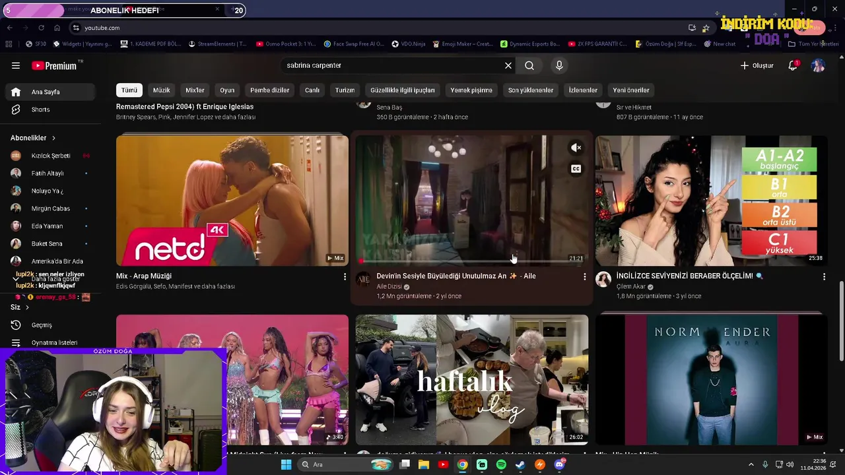Open the VDO.Ninja bookmark
The width and height of the screenshot is (845, 475).
[x=409, y=44]
